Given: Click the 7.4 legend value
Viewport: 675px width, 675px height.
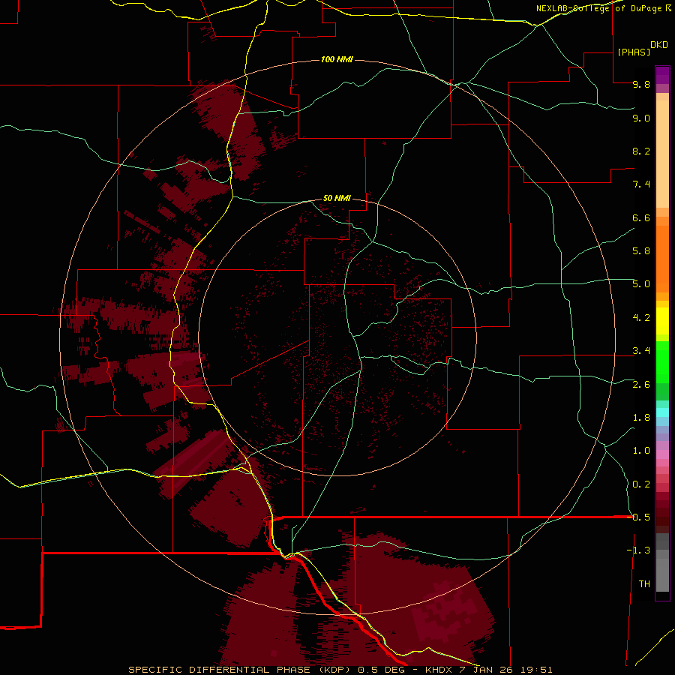Looking at the screenshot, I should coord(641,184).
